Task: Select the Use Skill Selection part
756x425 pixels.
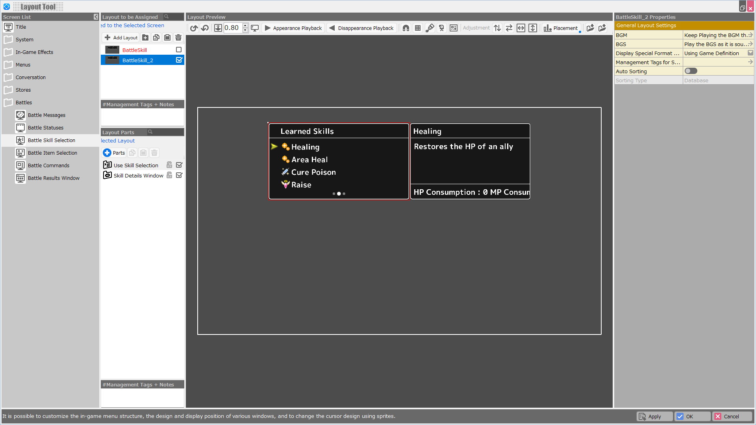Action: tap(136, 165)
